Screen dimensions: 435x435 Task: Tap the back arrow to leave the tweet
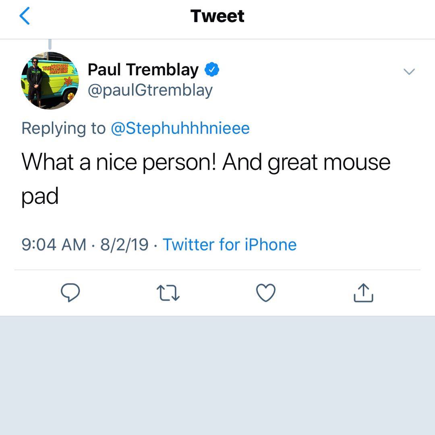point(25,15)
